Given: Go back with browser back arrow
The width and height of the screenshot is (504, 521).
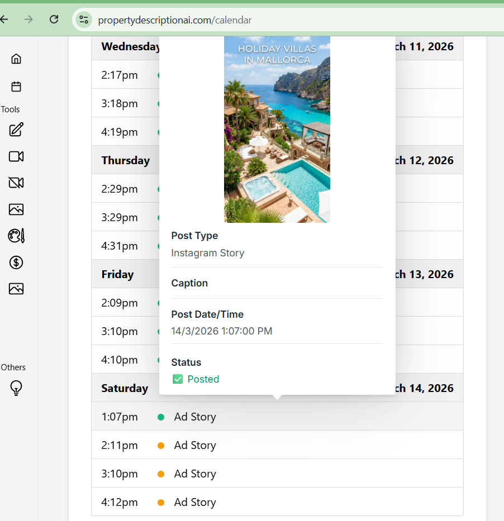Looking at the screenshot, I should (4, 20).
